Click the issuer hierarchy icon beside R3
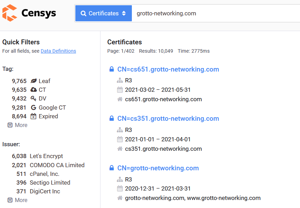This screenshot has height=208, width=300. click(x=120, y=80)
